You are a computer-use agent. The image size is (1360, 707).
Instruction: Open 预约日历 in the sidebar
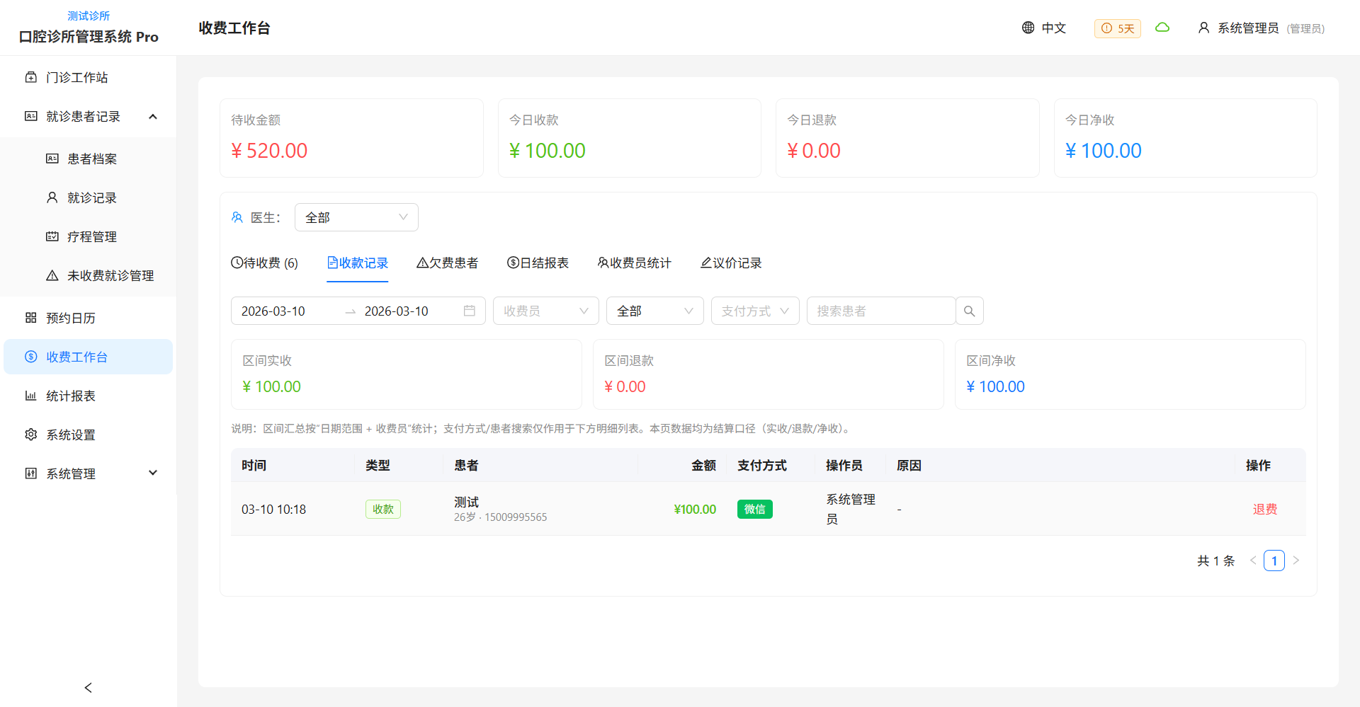click(71, 318)
